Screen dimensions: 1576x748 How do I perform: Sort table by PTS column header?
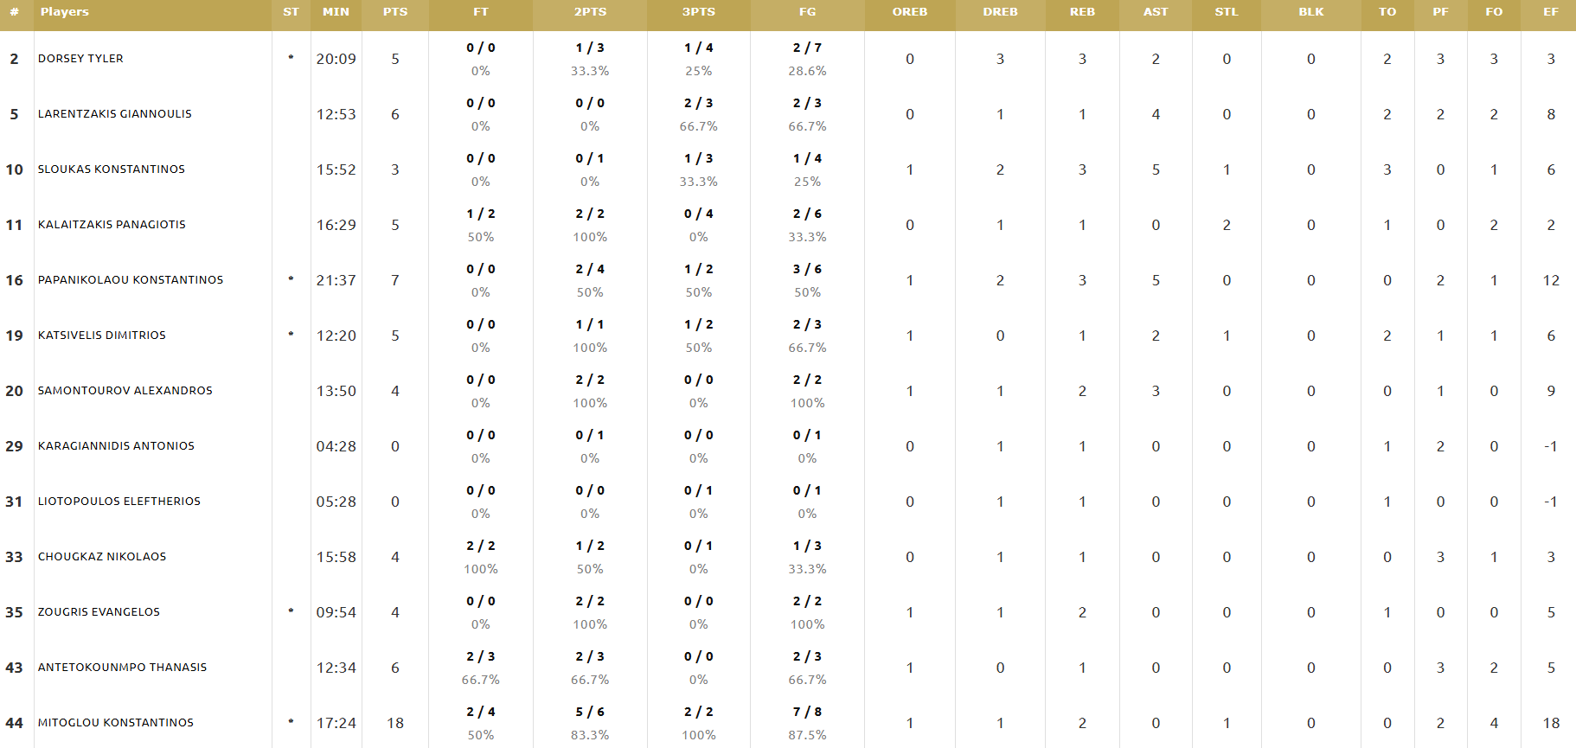coord(395,12)
